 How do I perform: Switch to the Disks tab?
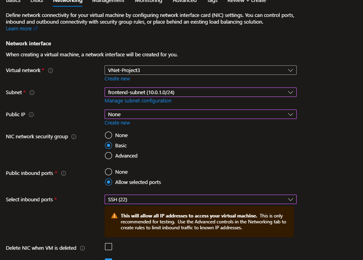tap(37, 1)
